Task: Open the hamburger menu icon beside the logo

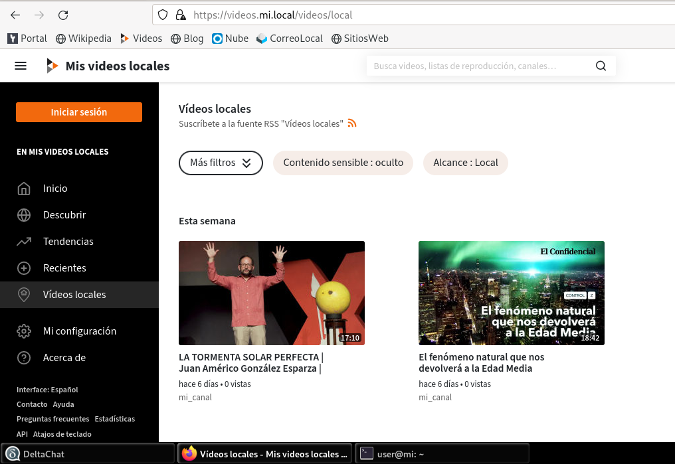Action: point(21,66)
